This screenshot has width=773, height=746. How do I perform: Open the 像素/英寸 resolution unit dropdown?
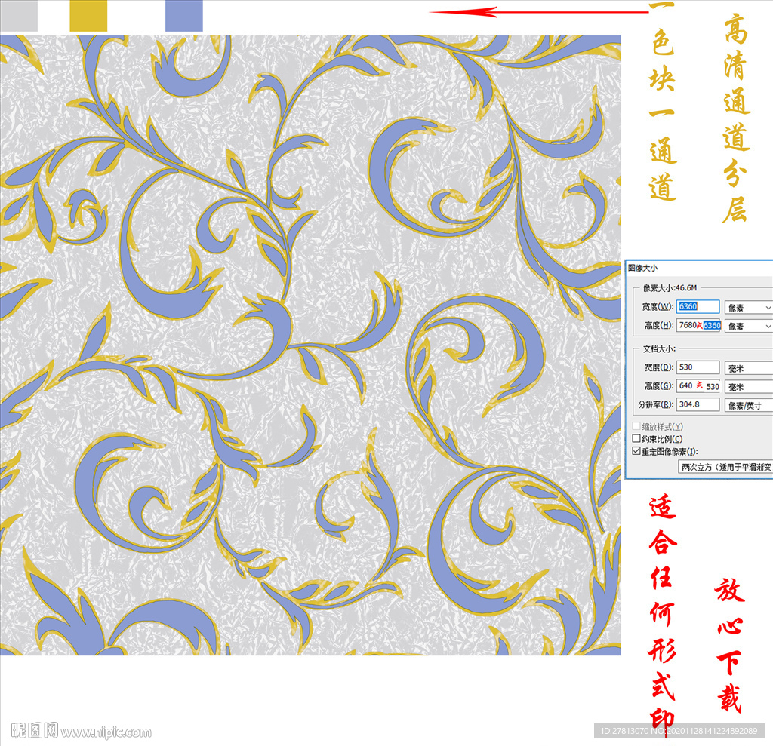[x=748, y=405]
